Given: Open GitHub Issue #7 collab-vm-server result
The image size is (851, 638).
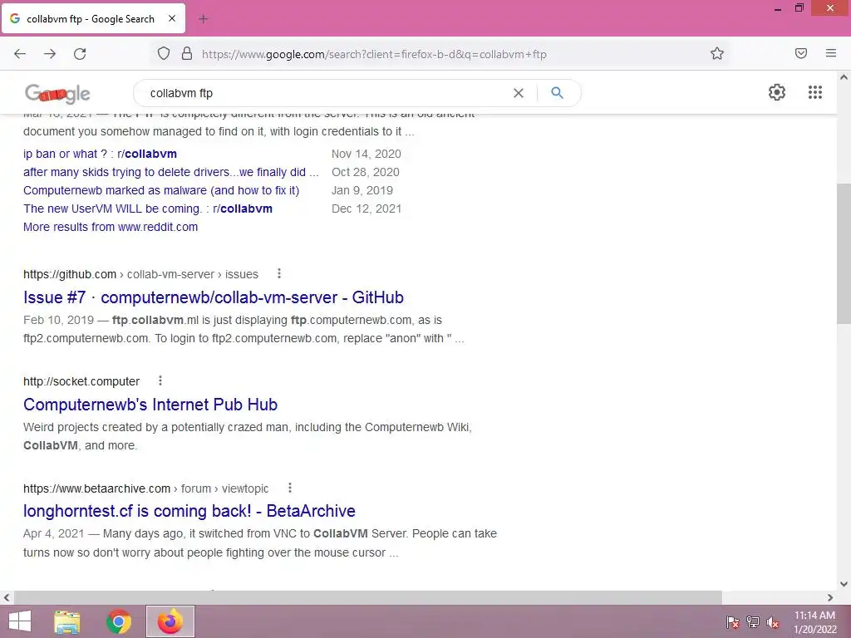Looking at the screenshot, I should coord(214,297).
